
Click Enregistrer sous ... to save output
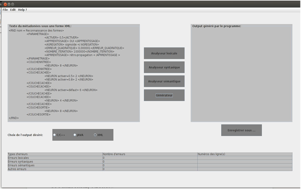[241, 130]
